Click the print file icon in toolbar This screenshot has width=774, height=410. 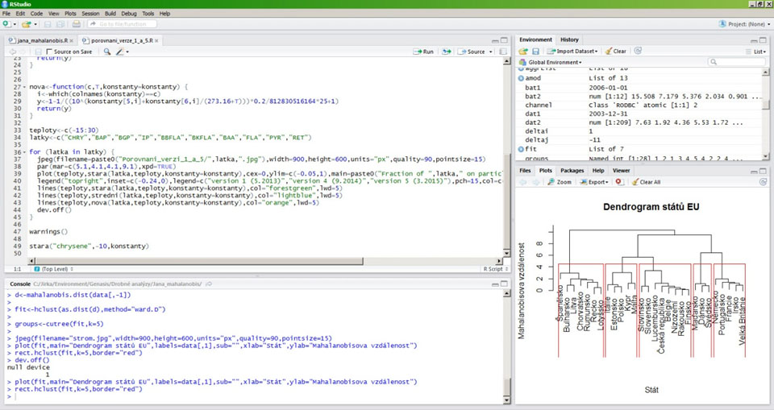(x=77, y=24)
